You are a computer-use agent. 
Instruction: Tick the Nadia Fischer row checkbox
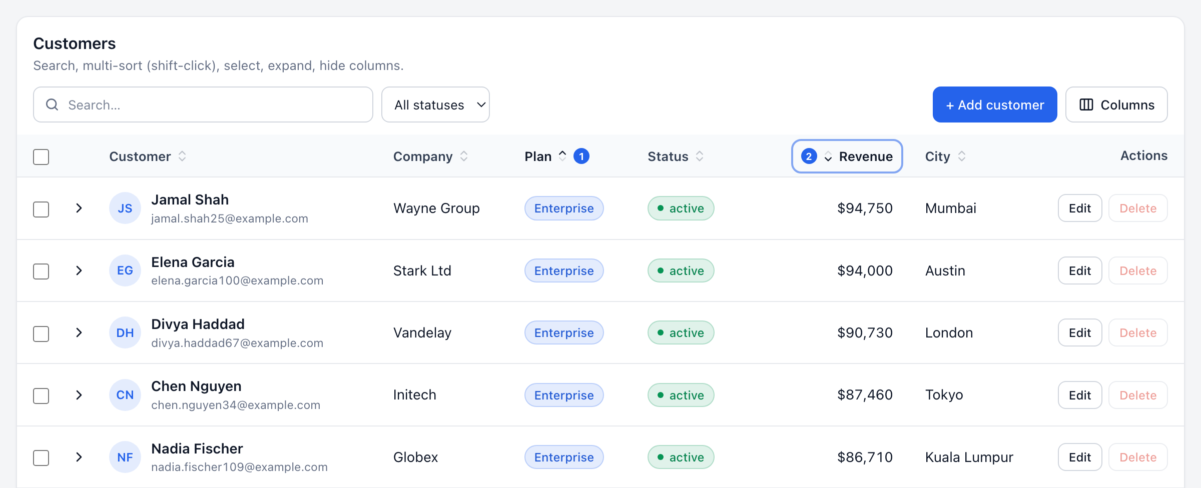(x=41, y=458)
